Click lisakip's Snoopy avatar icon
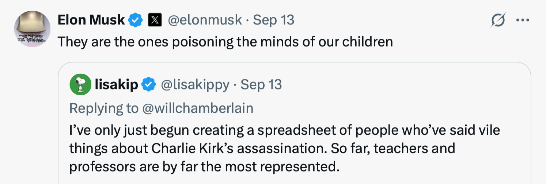The height and width of the screenshot is (184, 546). tap(80, 85)
